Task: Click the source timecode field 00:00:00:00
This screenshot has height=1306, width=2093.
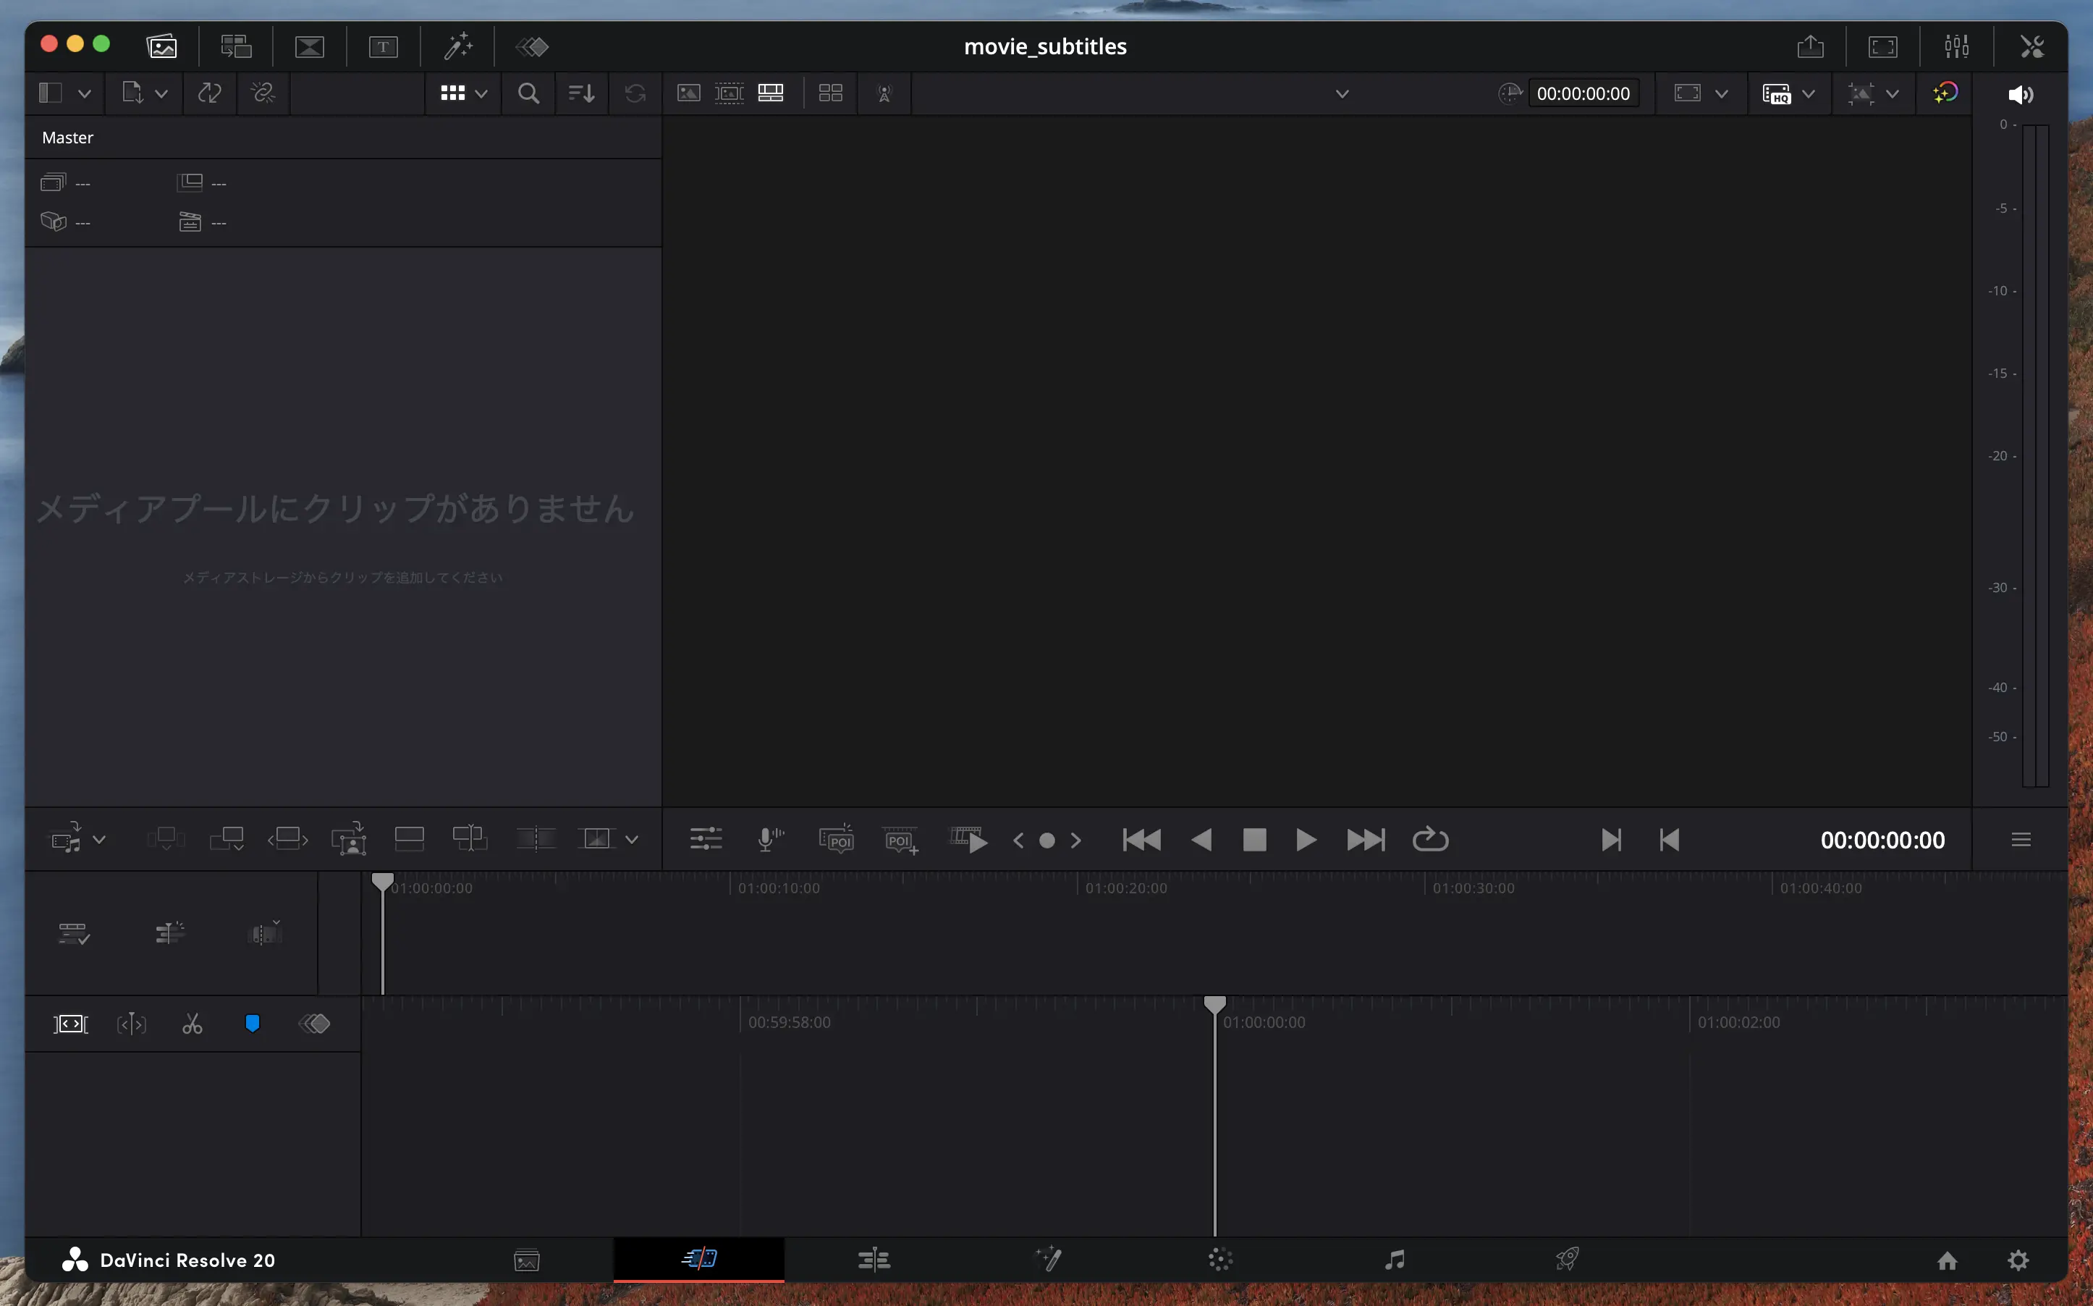Action: coord(1583,93)
